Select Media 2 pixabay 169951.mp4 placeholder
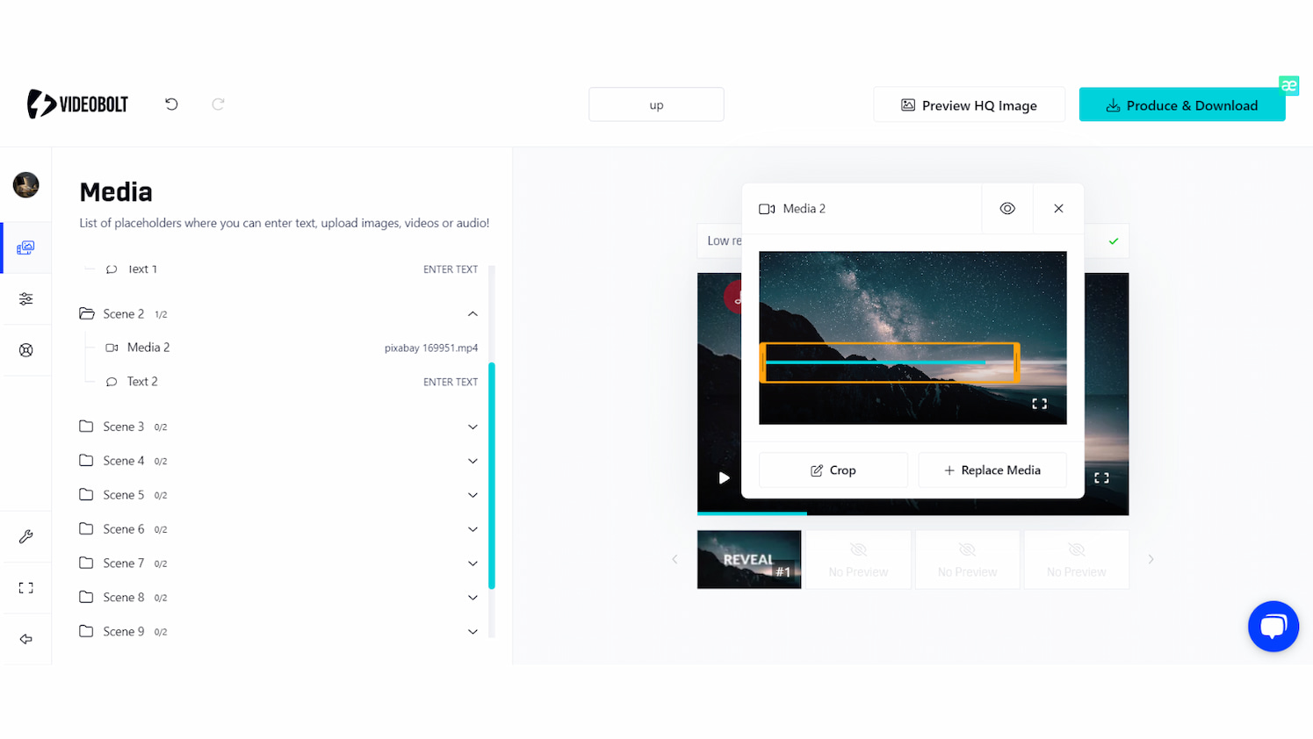Screen dimensions: 1313x739 [149, 347]
